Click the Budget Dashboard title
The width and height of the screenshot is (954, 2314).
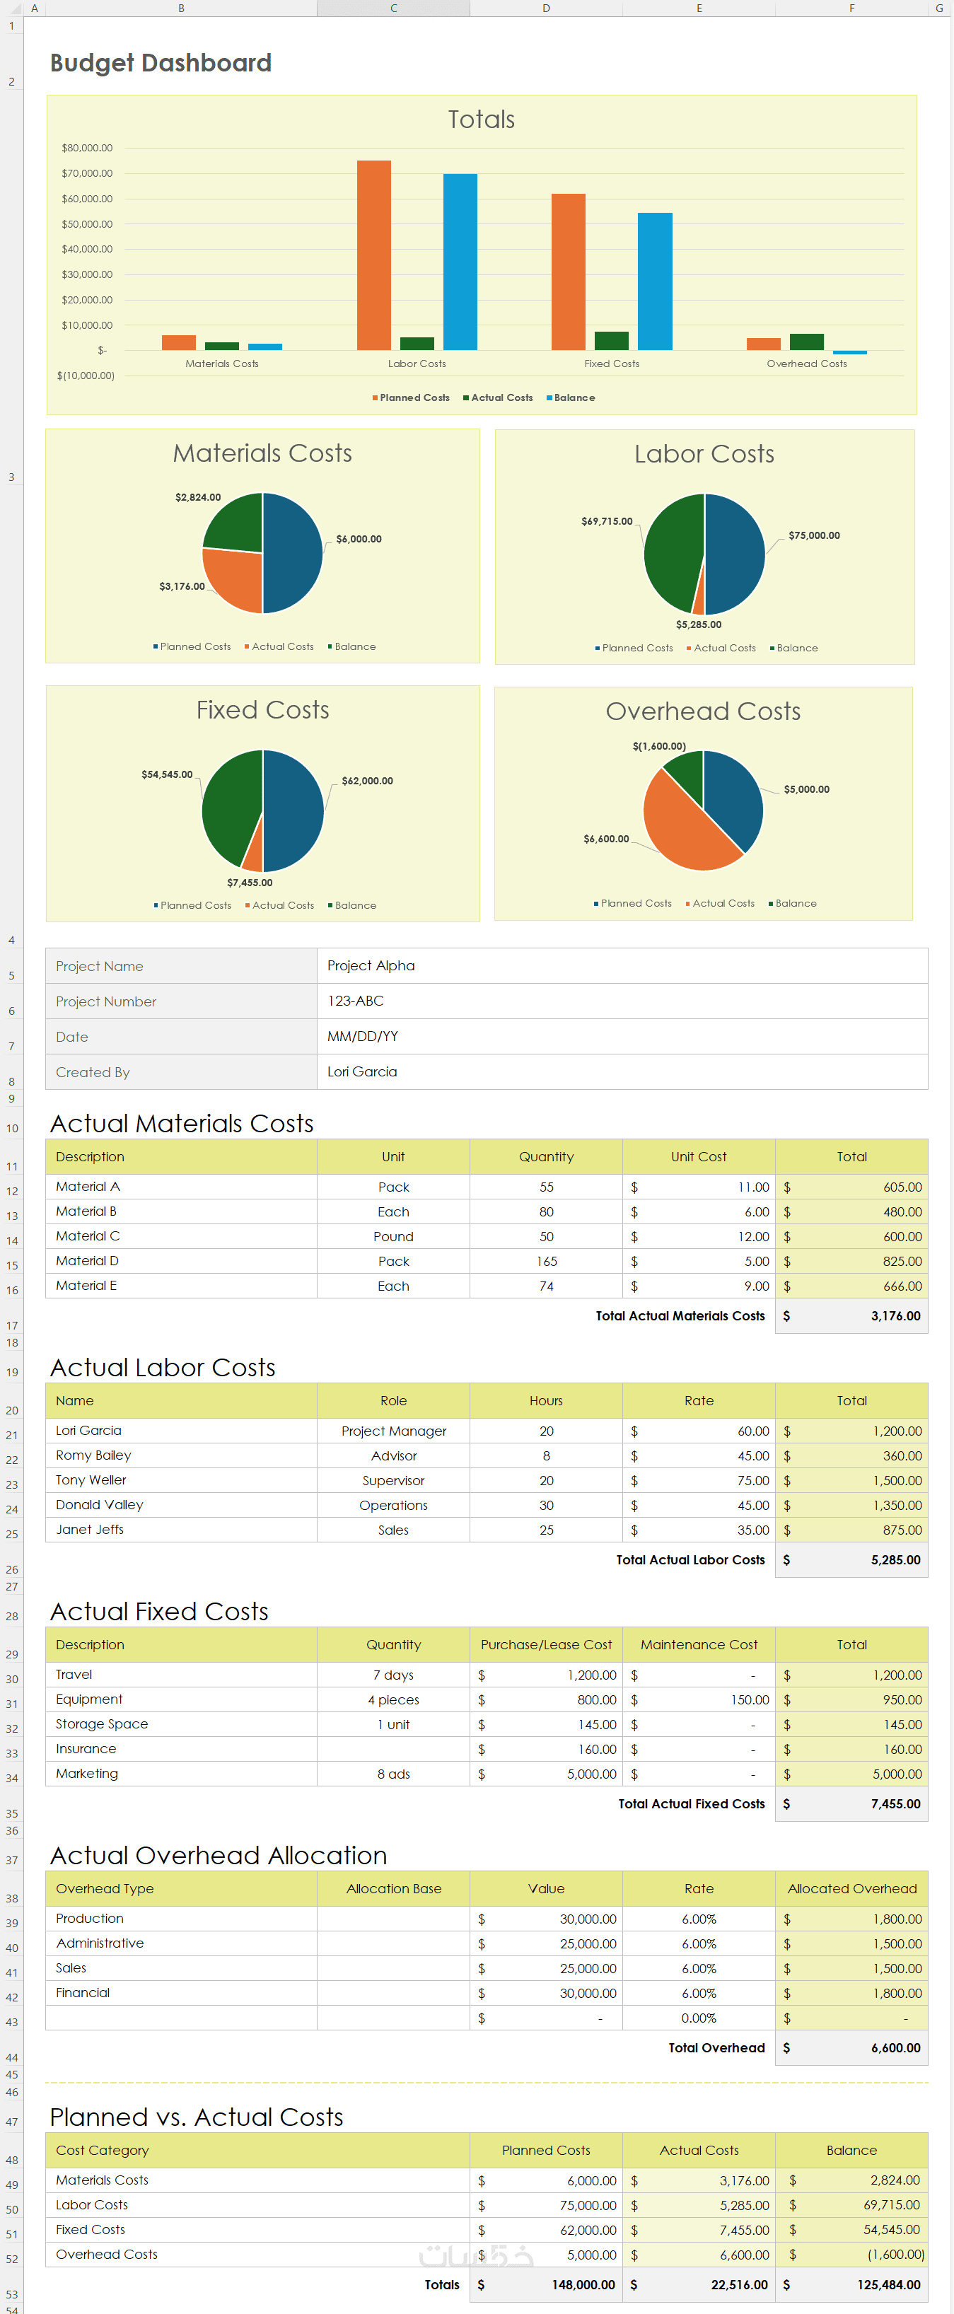tap(161, 63)
